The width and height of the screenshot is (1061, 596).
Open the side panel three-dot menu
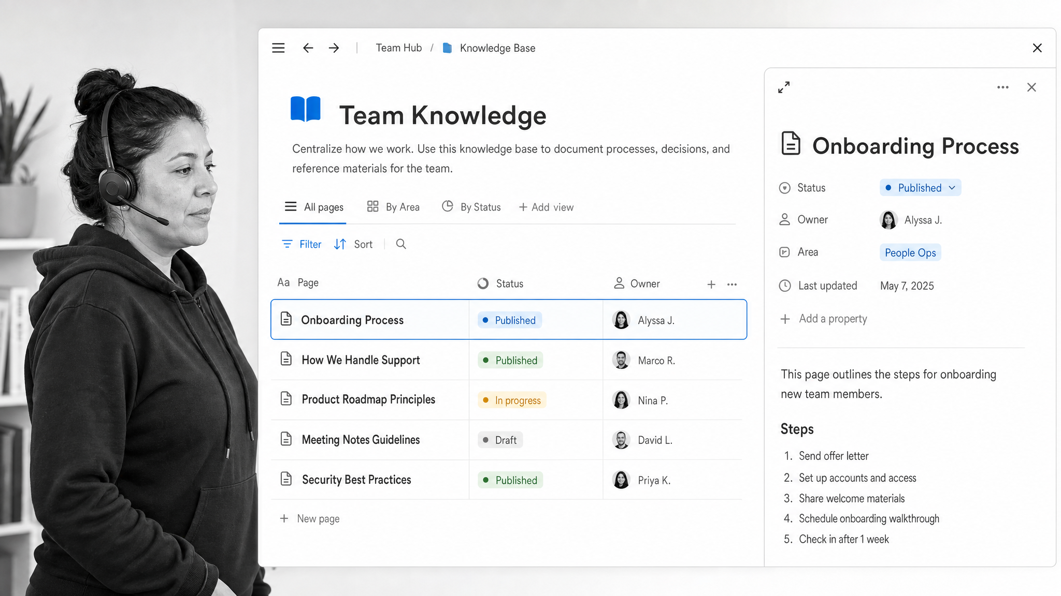pyautogui.click(x=1003, y=87)
